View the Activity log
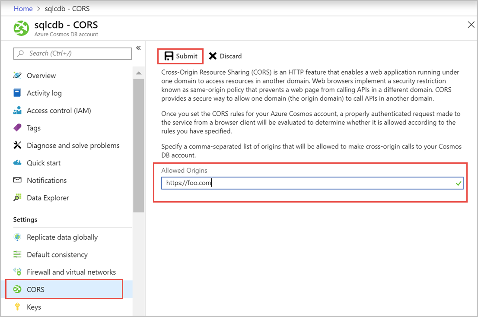The width and height of the screenshot is (478, 317). [44, 93]
